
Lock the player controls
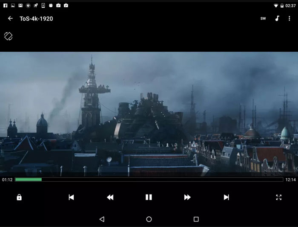point(19,197)
